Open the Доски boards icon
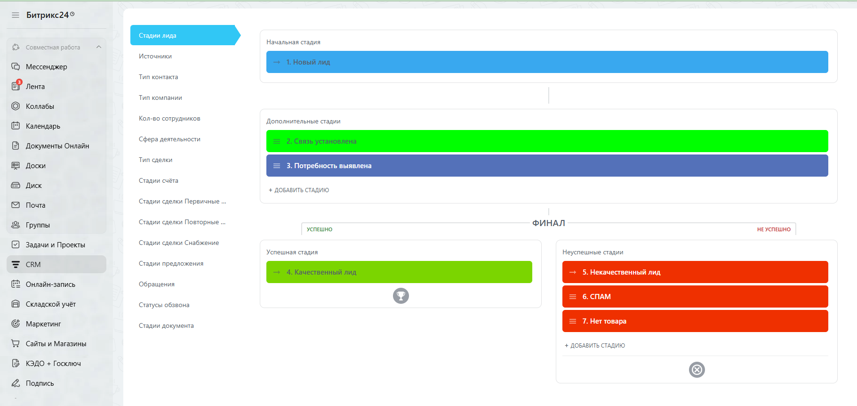 (16, 165)
